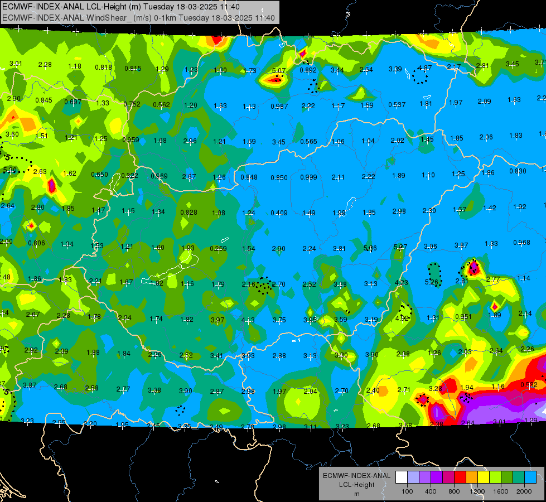546x502 pixels.
Task: Click the wind shear value 2.30
Action: pyautogui.click(x=429, y=210)
